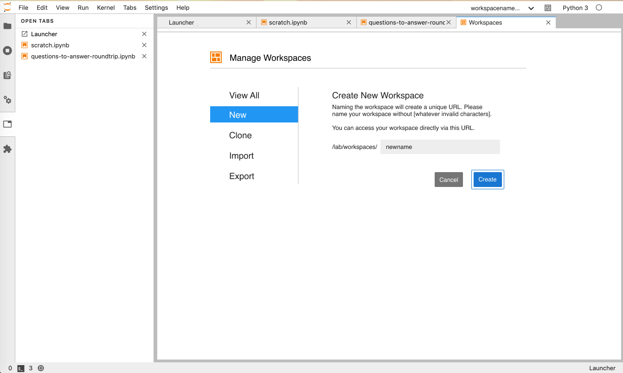Open the gears icon panel in sidebar

click(7, 100)
